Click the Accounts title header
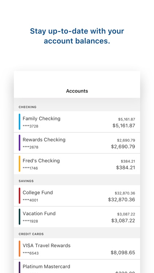This screenshot has height=273, width=154. click(77, 91)
